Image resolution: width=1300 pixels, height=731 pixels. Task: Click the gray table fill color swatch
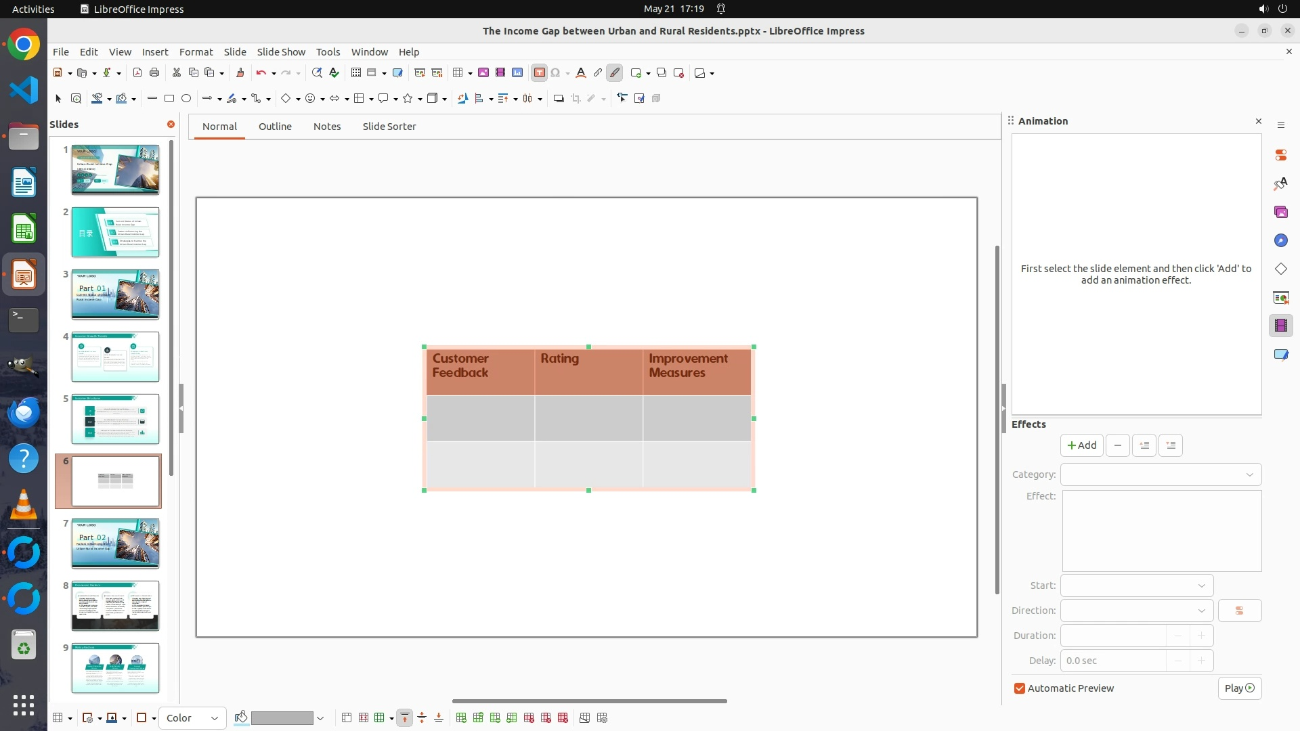click(282, 718)
